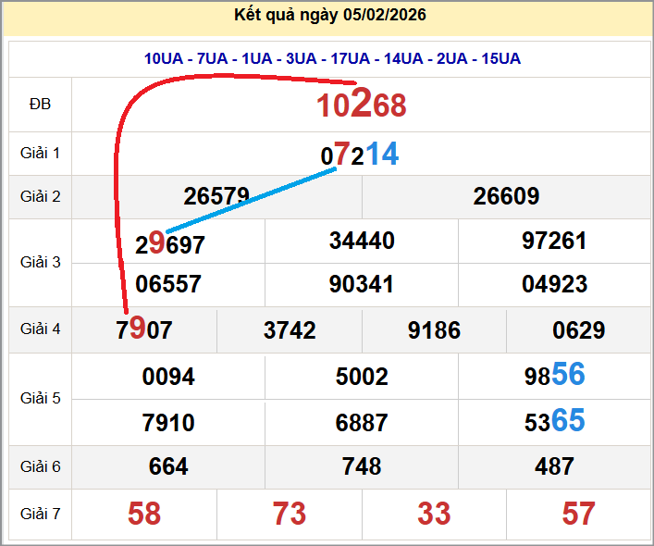
Task: Click the Giải 5 number 9856
Action: tap(554, 375)
